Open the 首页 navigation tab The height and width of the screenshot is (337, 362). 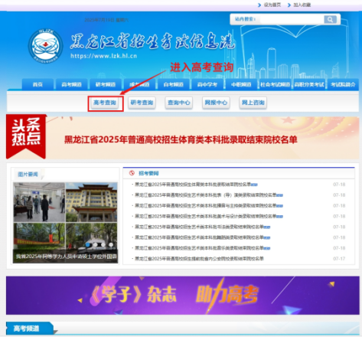point(38,84)
